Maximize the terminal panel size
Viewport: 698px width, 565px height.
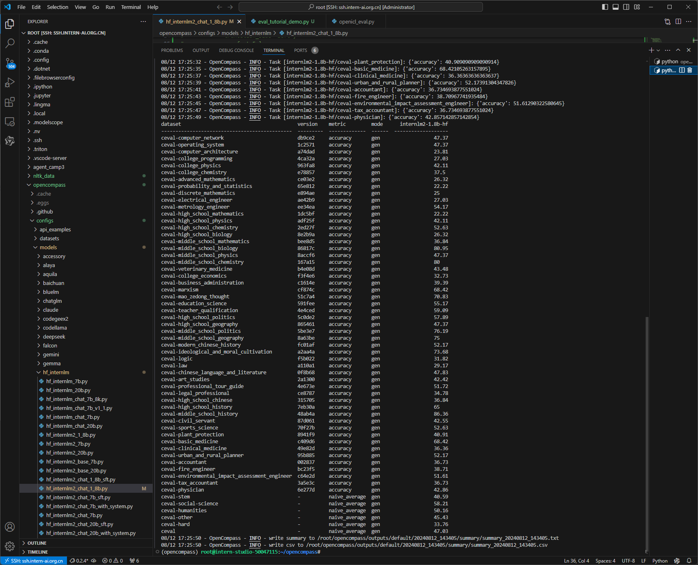[x=678, y=50]
